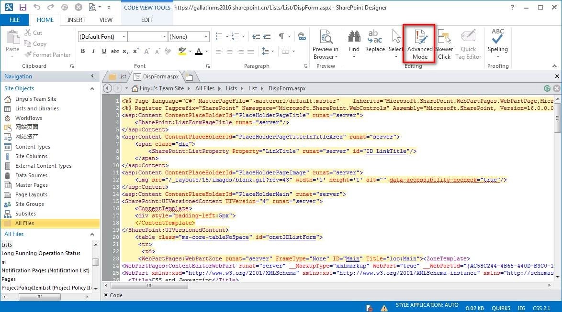Viewport: 562px width, 312px height.
Task: Click Preview in Browser icon
Action: tap(326, 43)
